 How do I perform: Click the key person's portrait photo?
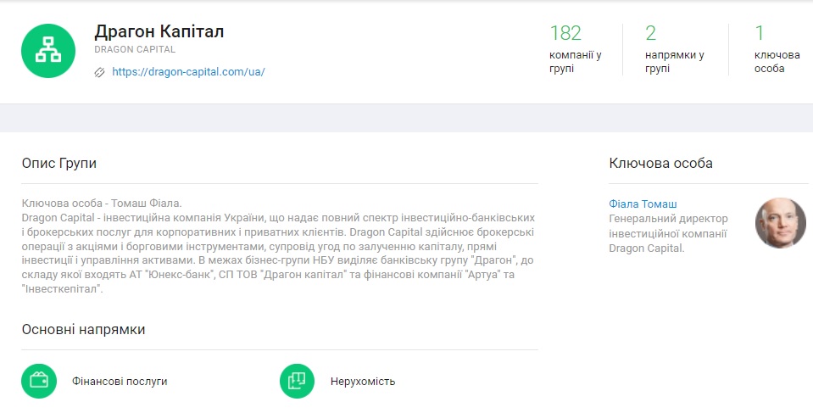780,223
